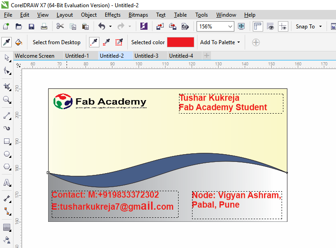Viewport: 336px width, 248px height.
Task: Save the document with the floppy disk icon
Action: click(31, 27)
